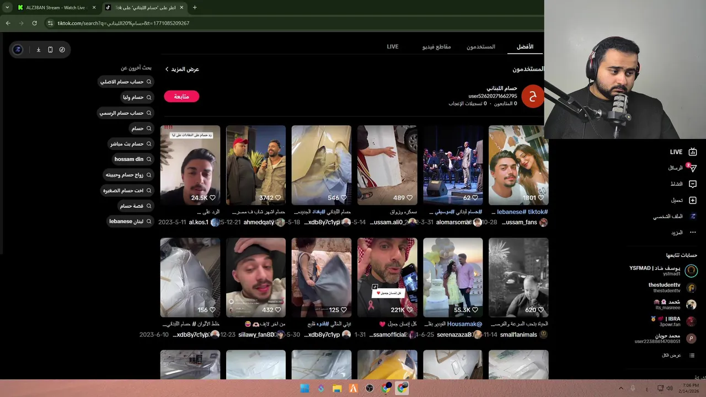706x397 pixels.
Task: Search suggestion 'لبنان lebanese'
Action: (x=130, y=221)
